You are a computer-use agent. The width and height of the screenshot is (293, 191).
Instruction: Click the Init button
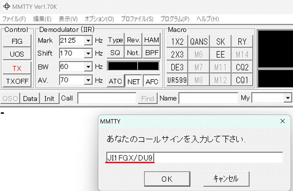coord(49,98)
